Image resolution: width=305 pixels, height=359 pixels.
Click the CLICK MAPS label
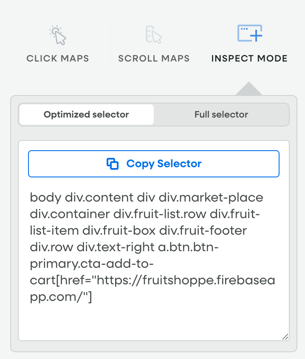[58, 59]
